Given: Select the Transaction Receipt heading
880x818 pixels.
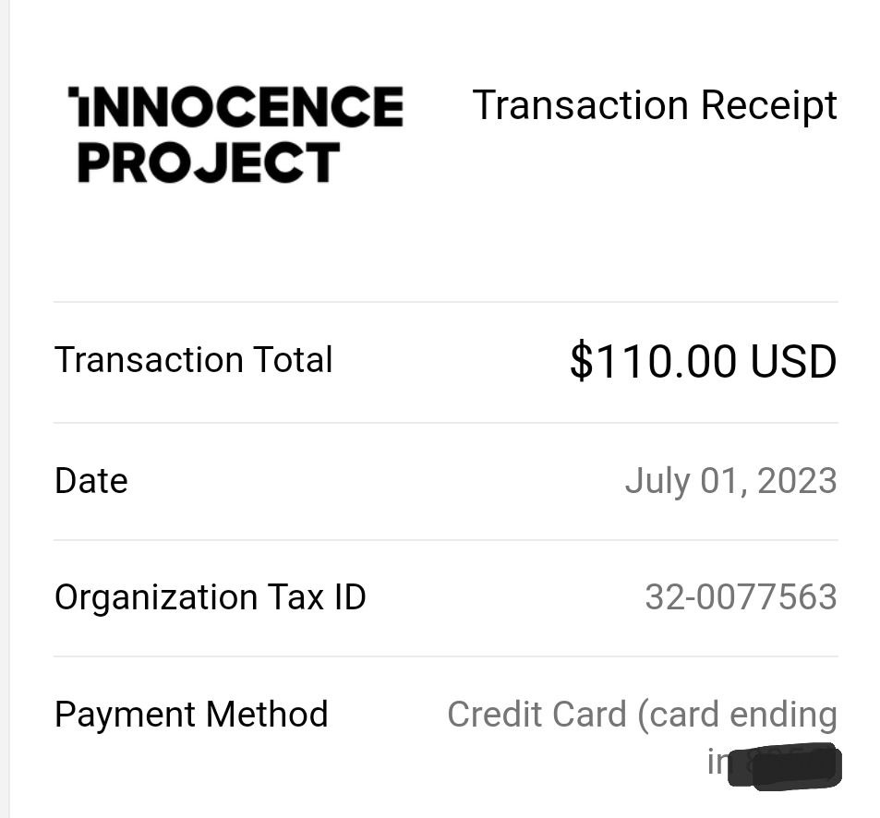Looking at the screenshot, I should click(x=655, y=106).
